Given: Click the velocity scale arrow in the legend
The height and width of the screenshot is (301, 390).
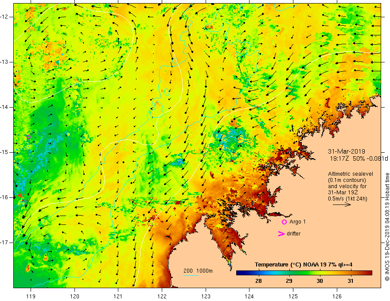Looking at the screenshot, I should click(x=342, y=205).
